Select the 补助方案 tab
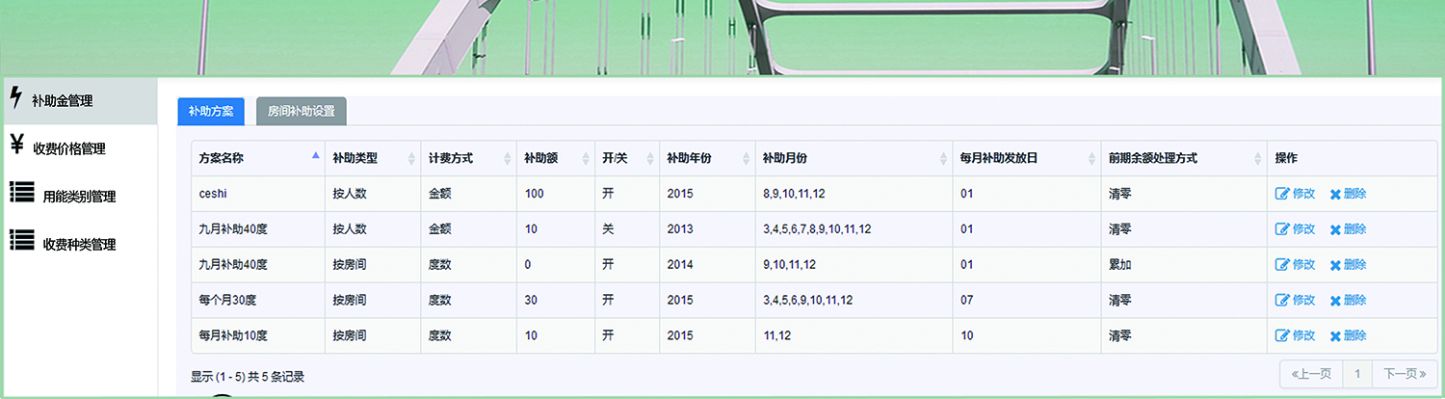 211,111
